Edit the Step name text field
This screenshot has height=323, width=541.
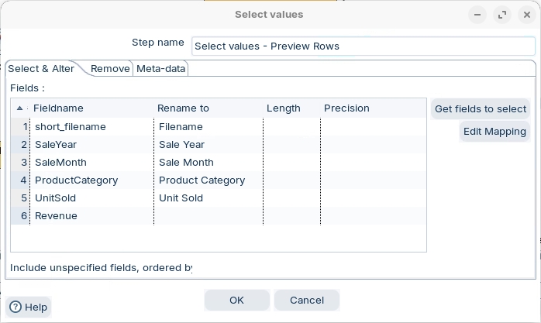point(362,46)
